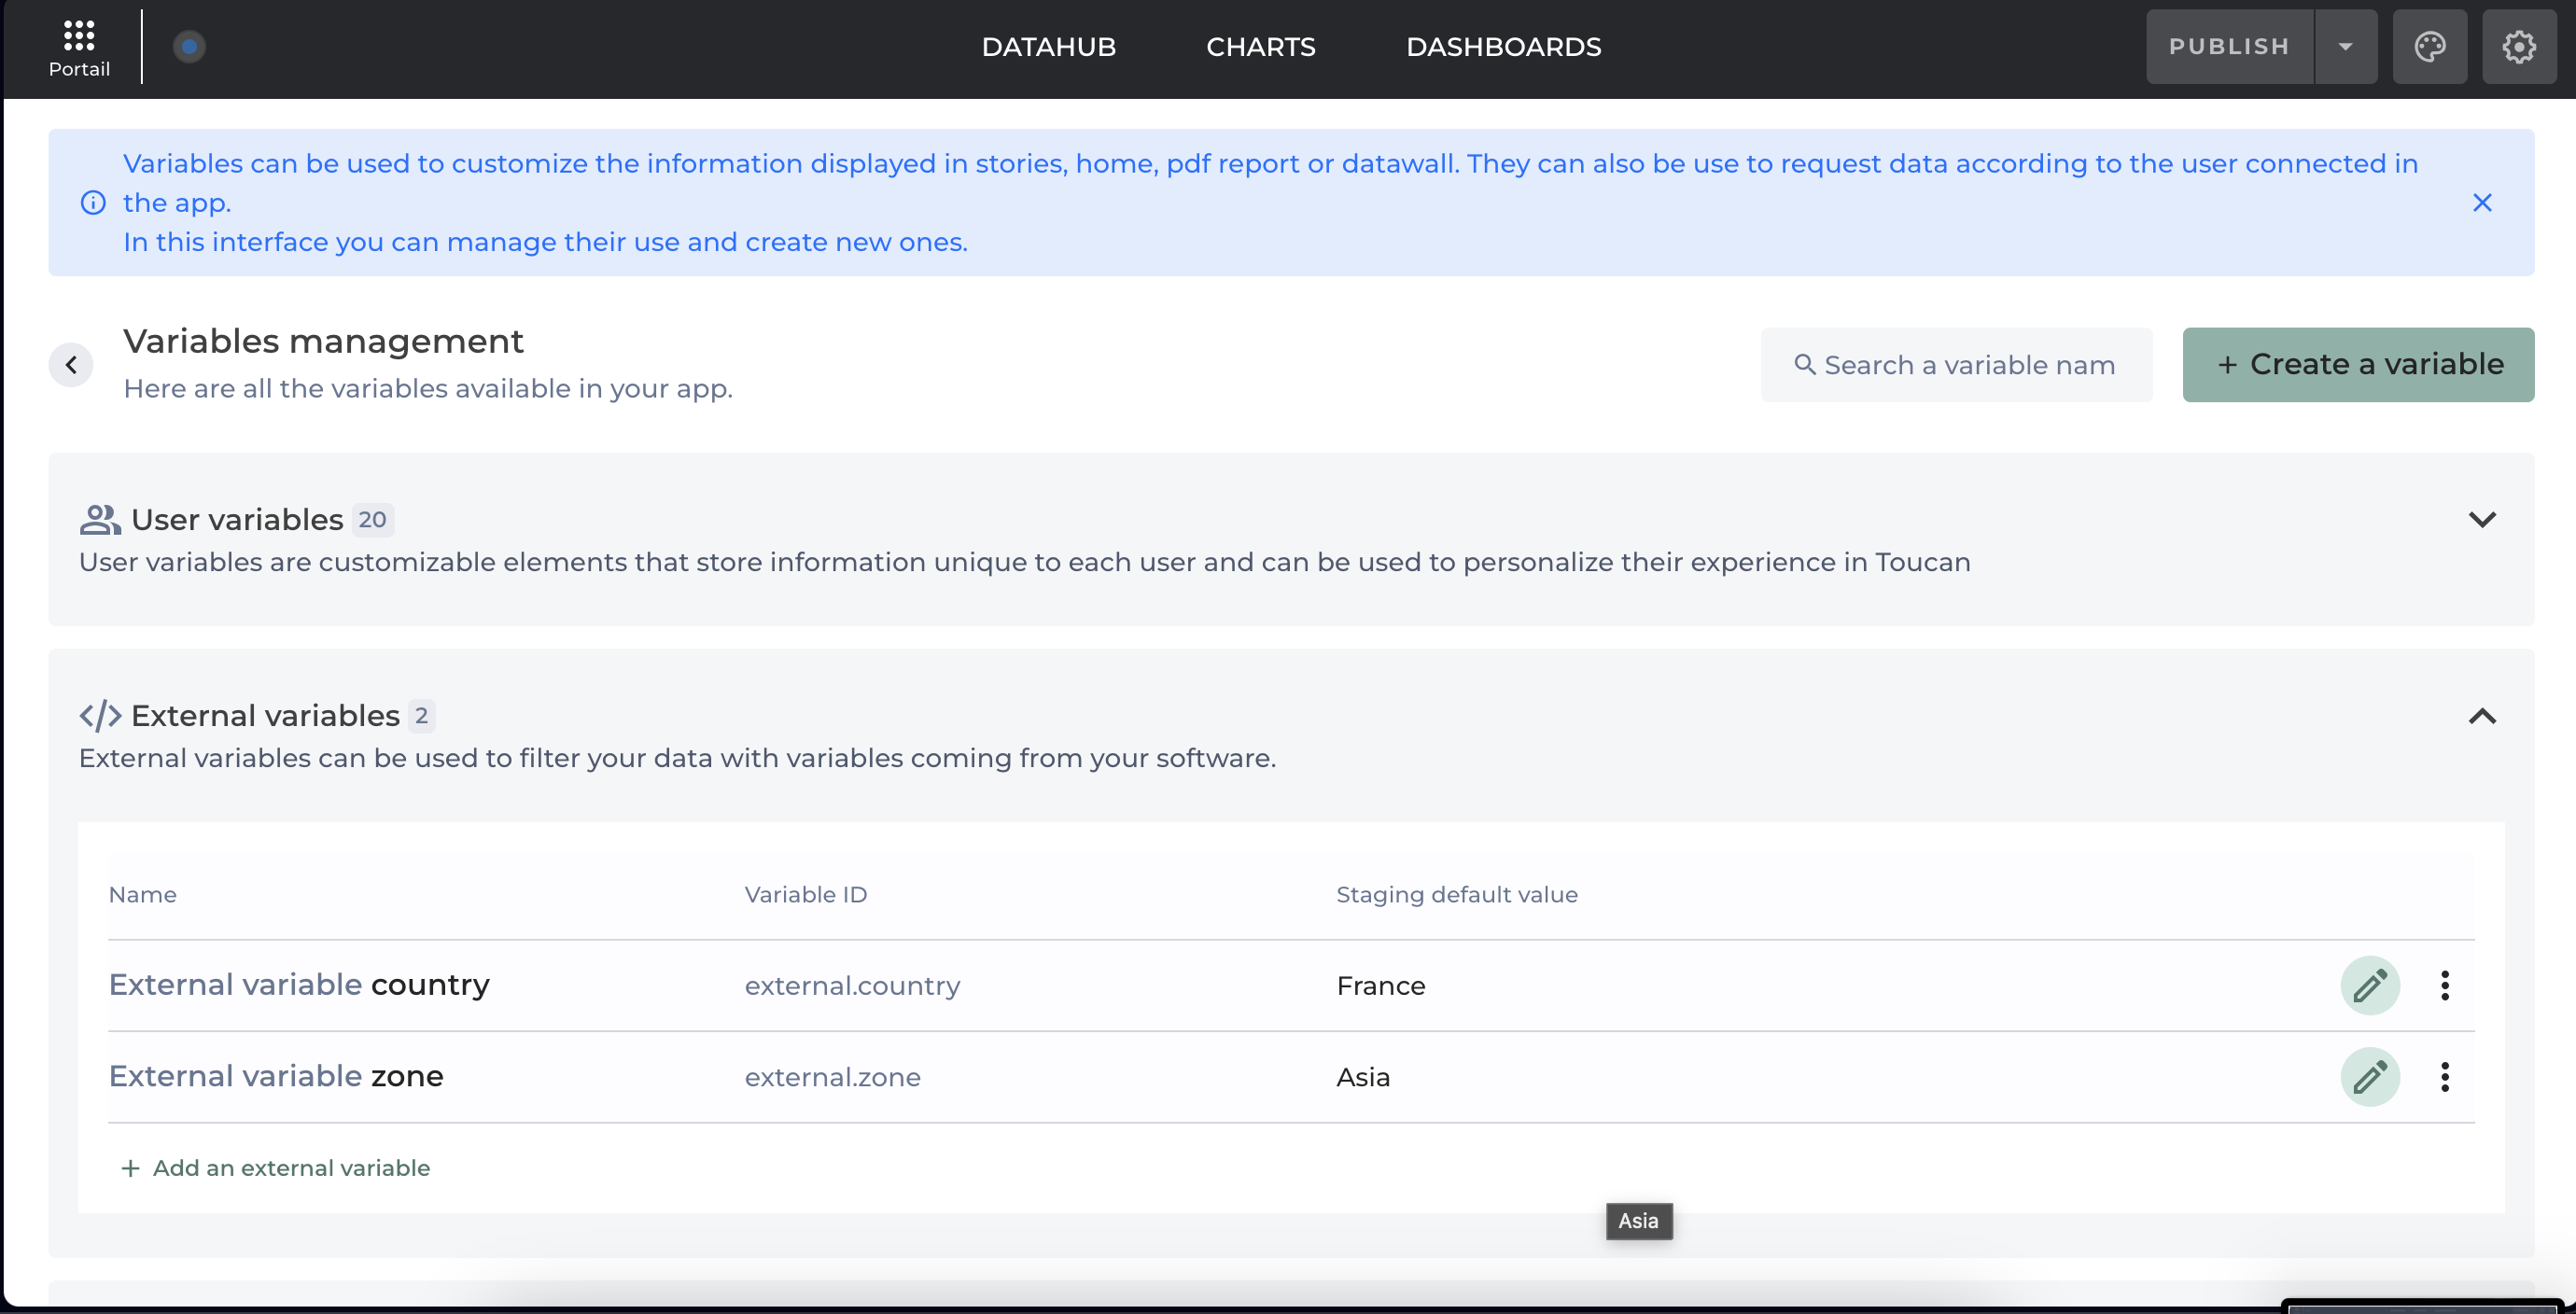
Task: Edit External variable zone with pencil icon
Action: [x=2369, y=1077]
